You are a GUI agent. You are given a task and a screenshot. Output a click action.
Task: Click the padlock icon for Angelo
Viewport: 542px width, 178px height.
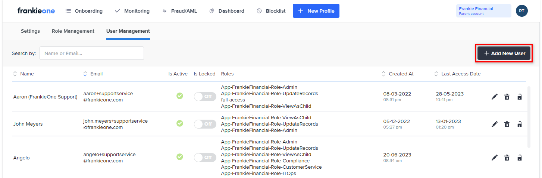(519, 158)
